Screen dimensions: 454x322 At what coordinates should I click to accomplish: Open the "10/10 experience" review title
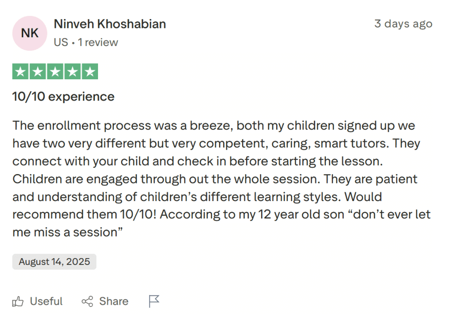63,97
